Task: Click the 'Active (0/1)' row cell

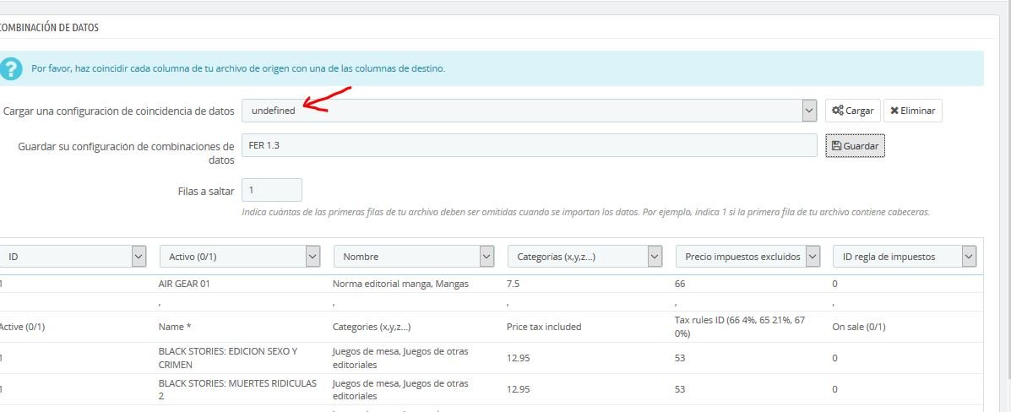Action: pos(22,327)
